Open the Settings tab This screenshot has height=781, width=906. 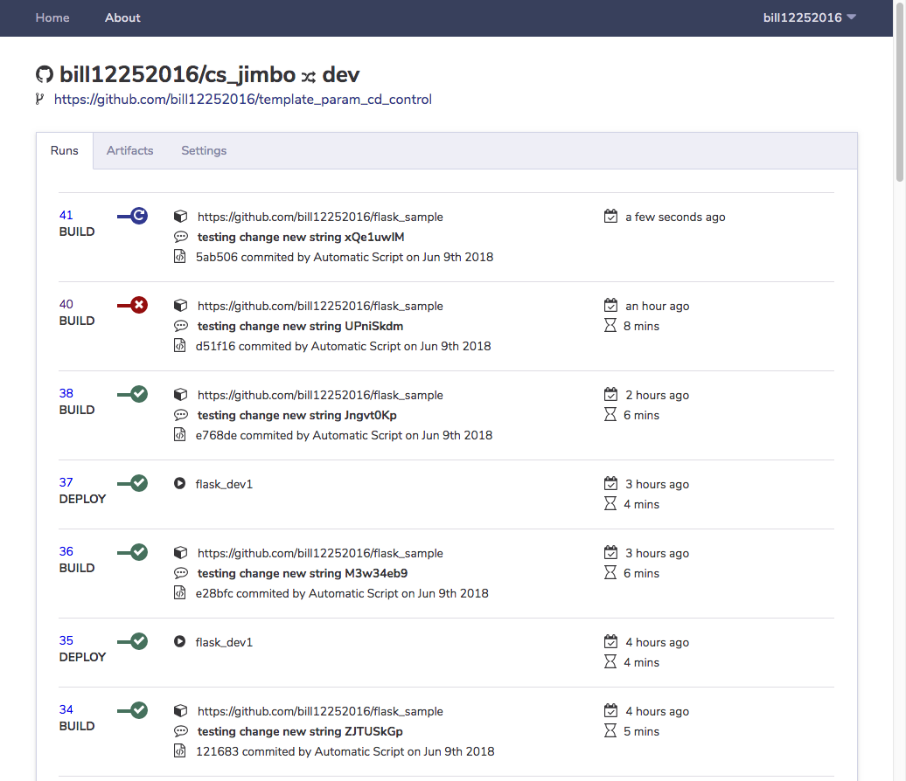pyautogui.click(x=204, y=150)
